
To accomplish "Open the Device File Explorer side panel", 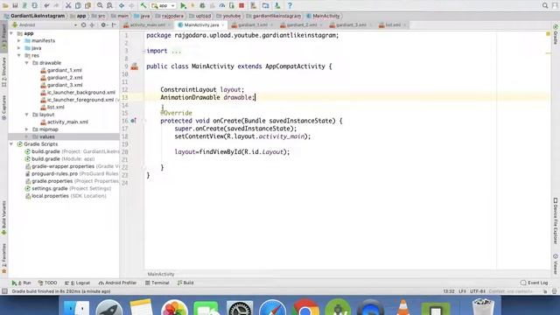I will click(556, 220).
